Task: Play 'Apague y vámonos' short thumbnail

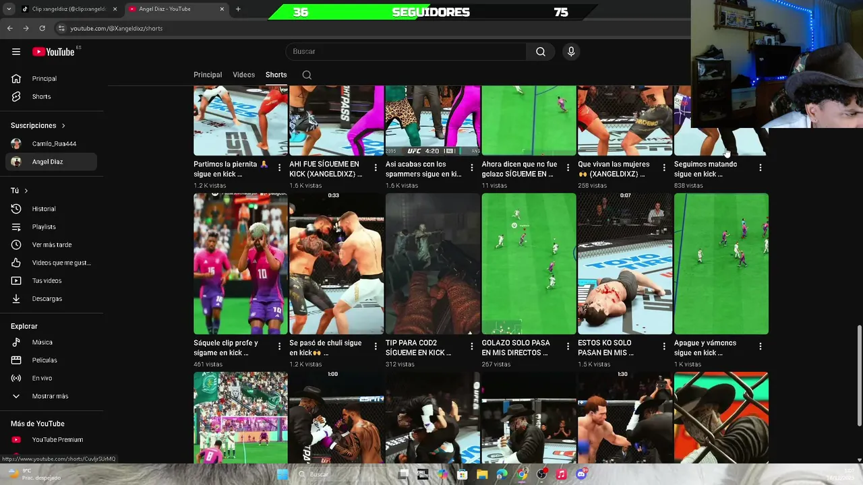Action: pyautogui.click(x=721, y=263)
